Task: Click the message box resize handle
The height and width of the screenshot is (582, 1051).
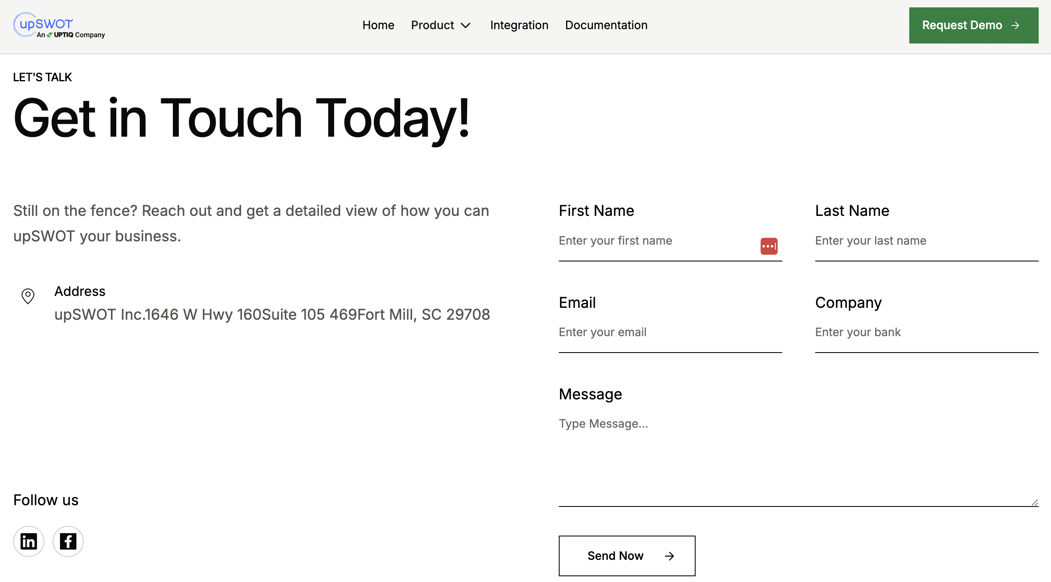Action: click(1035, 502)
